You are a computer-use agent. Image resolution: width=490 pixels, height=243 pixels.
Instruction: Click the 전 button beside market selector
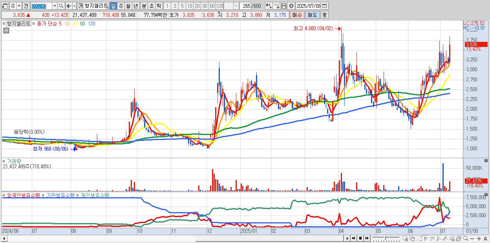click(x=26, y=6)
